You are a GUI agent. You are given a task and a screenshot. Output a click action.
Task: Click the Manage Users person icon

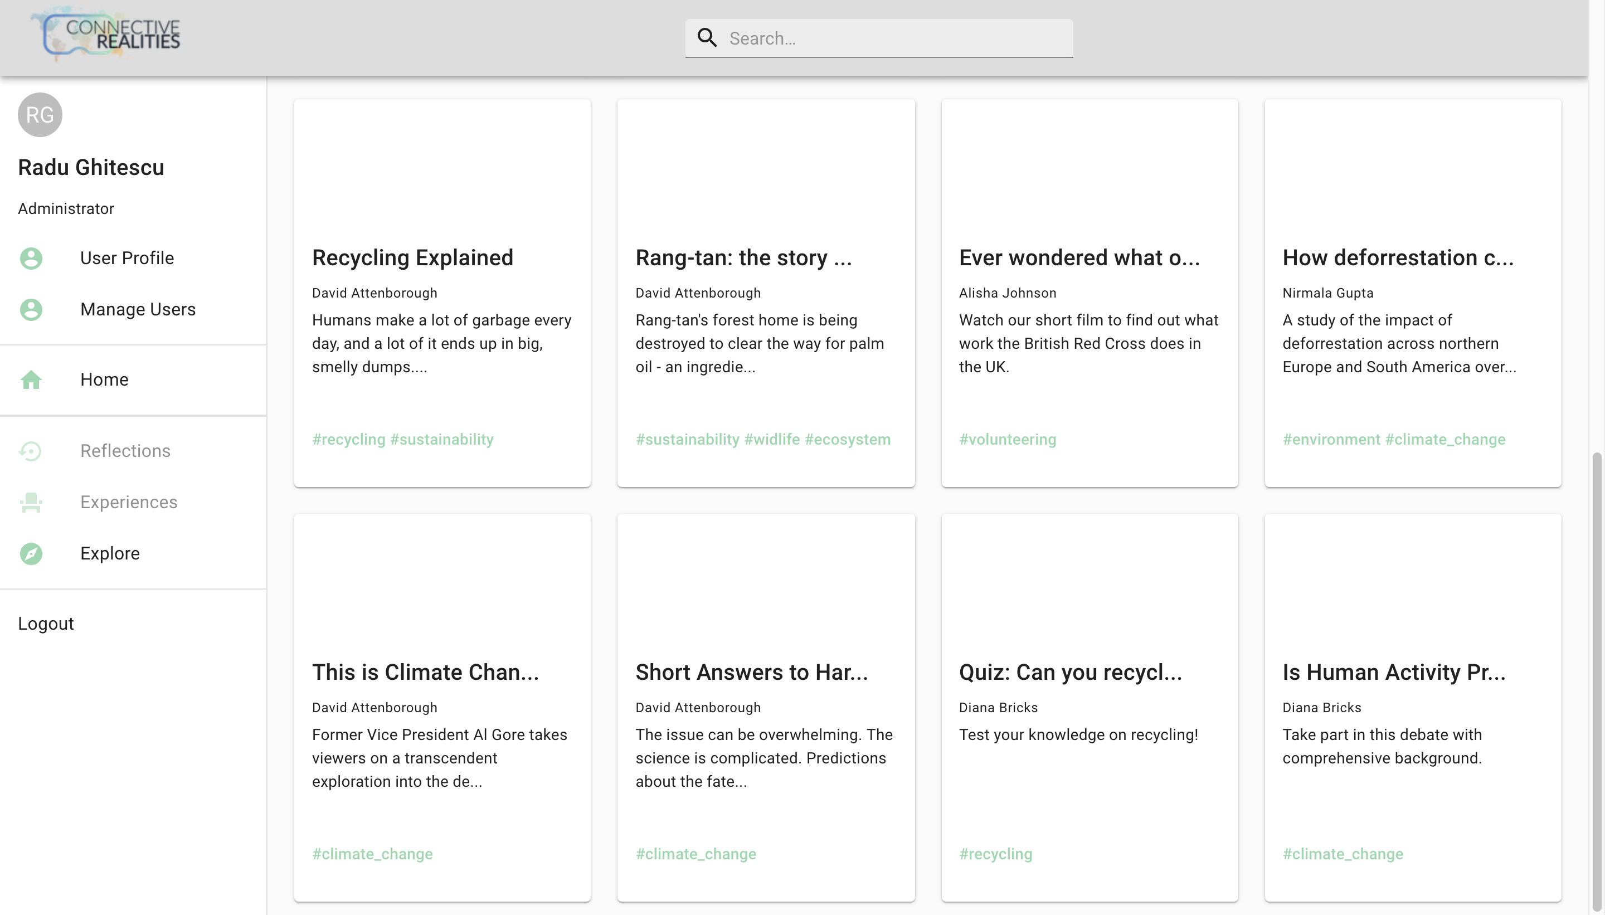31,309
